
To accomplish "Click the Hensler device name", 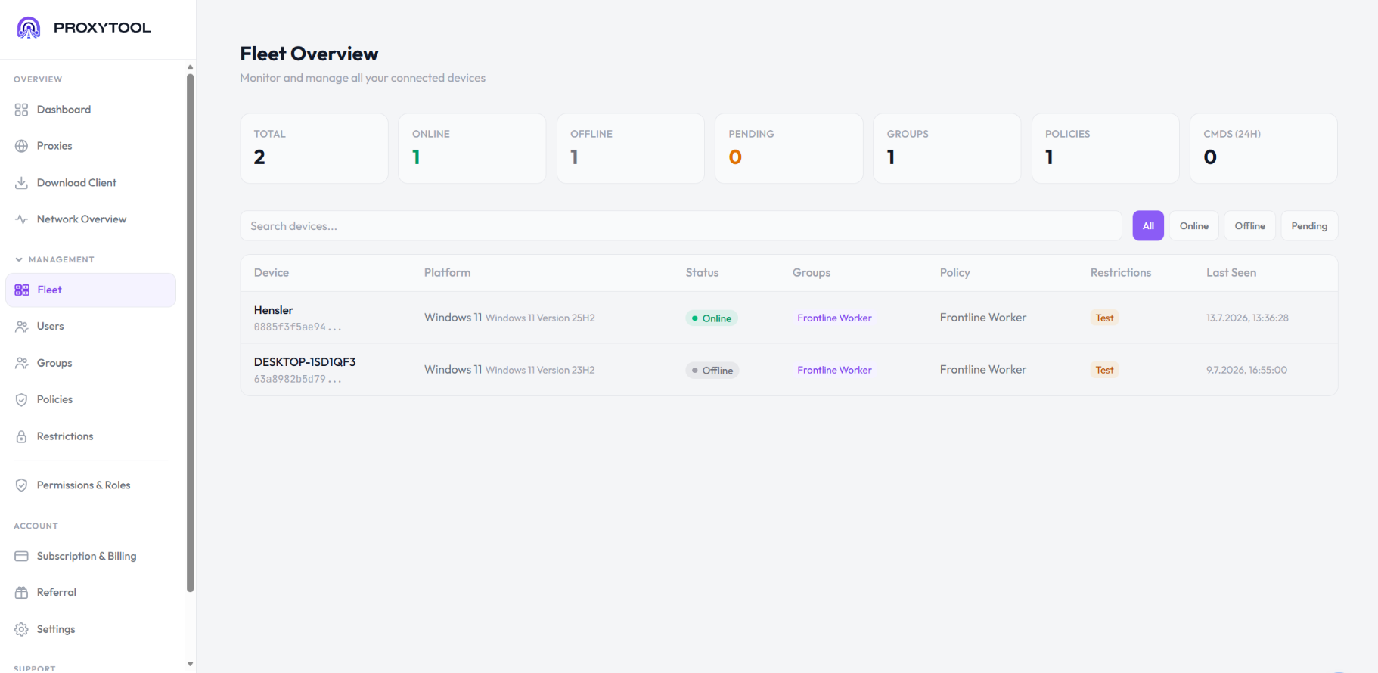I will 274,310.
